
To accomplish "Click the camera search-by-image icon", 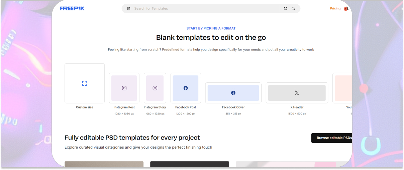I will [285, 9].
